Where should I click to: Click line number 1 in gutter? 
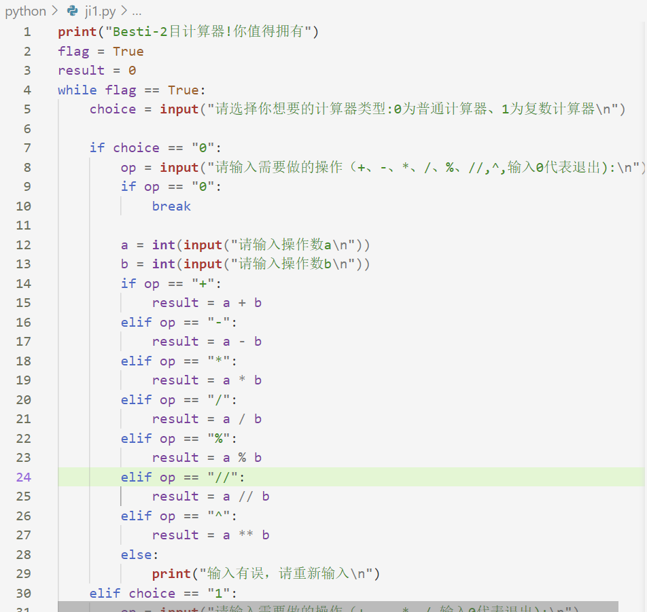tap(27, 32)
